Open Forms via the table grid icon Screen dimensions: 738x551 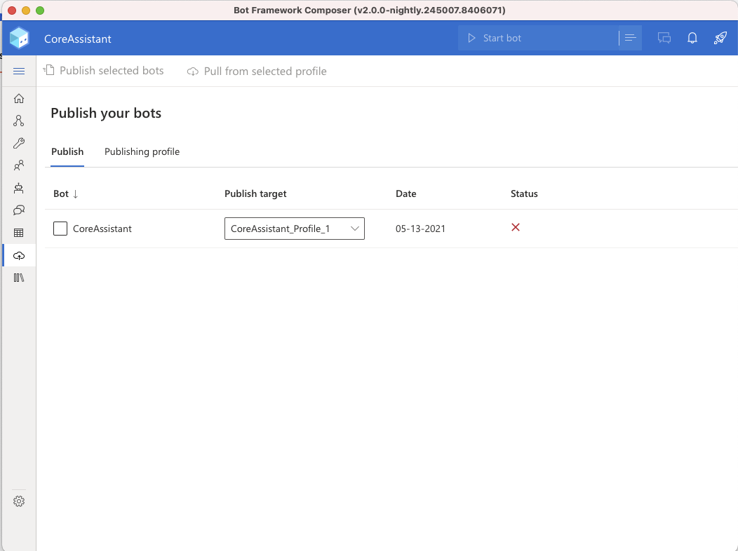[x=19, y=232]
